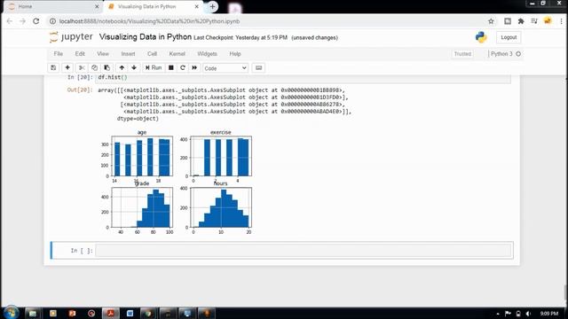Click the taskbar clock showing 9:09 PM
The image size is (568, 319).
click(549, 314)
